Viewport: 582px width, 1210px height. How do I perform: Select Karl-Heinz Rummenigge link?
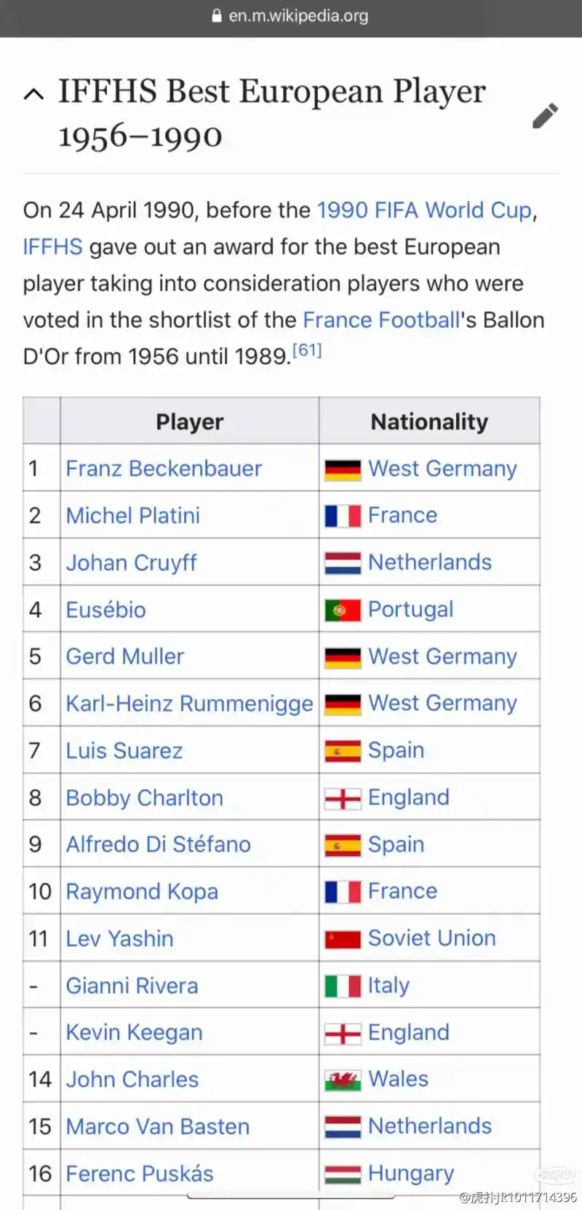click(x=189, y=704)
